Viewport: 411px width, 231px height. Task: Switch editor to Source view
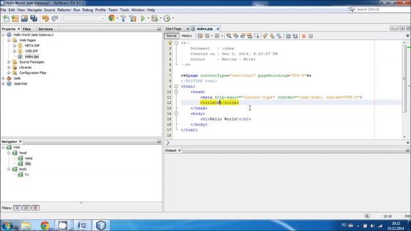coord(171,36)
